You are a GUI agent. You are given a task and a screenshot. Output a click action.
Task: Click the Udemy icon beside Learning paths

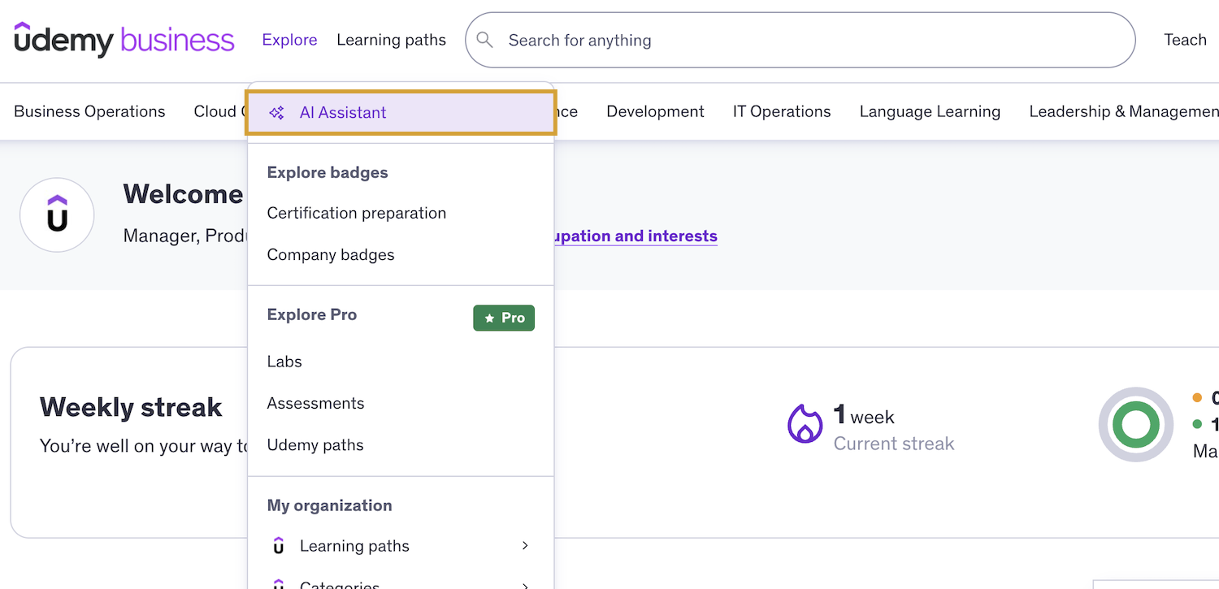point(279,546)
